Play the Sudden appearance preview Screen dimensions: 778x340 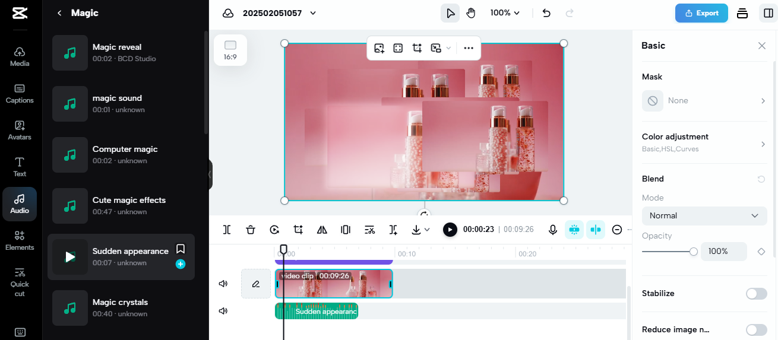coord(70,257)
